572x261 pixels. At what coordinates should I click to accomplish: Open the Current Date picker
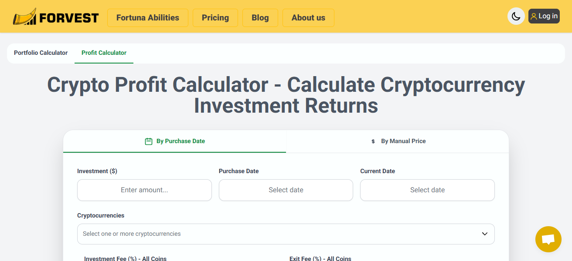[427, 190]
